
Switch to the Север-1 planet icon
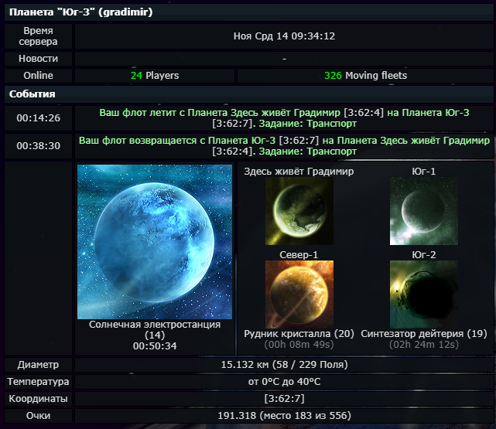(299, 291)
